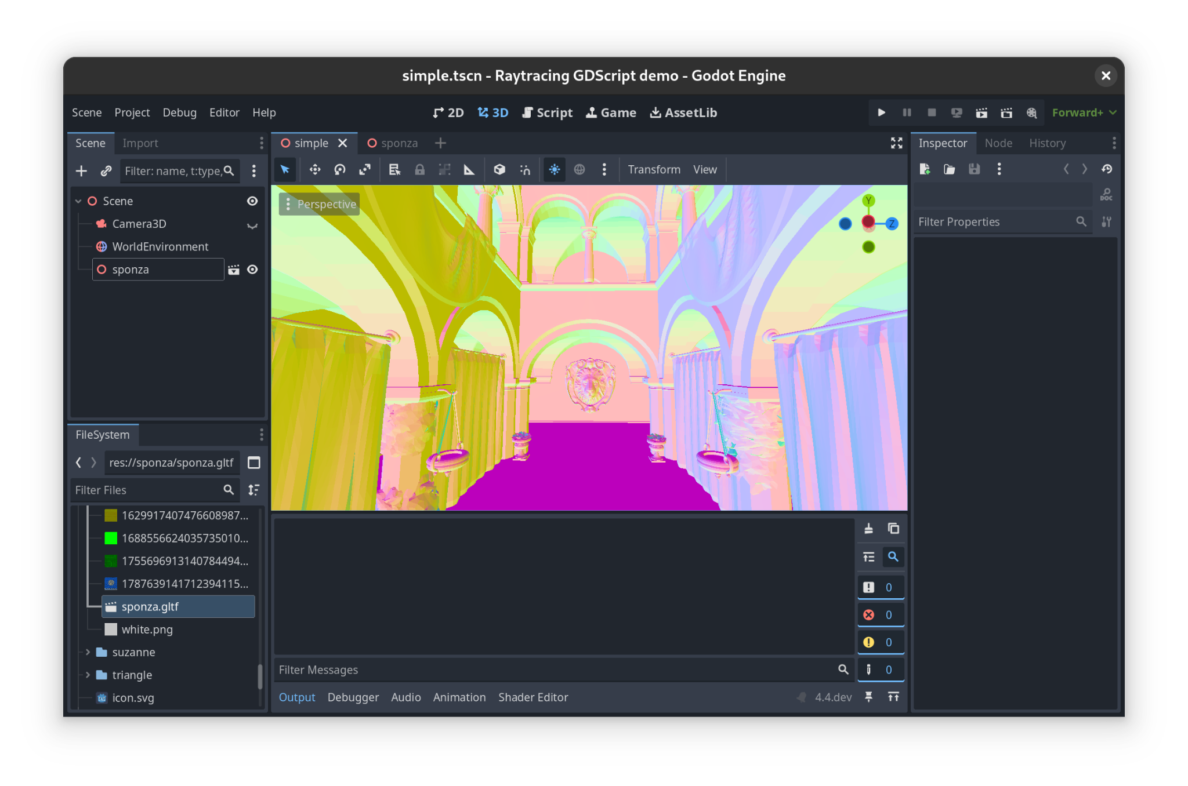Switch to the Import tab
This screenshot has width=1188, height=786.
point(140,143)
